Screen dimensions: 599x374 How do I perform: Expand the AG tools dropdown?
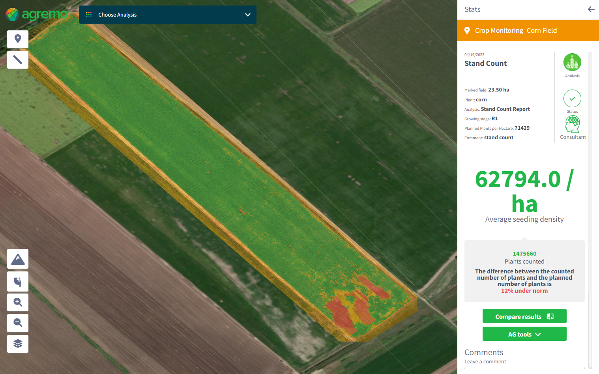[x=524, y=334]
